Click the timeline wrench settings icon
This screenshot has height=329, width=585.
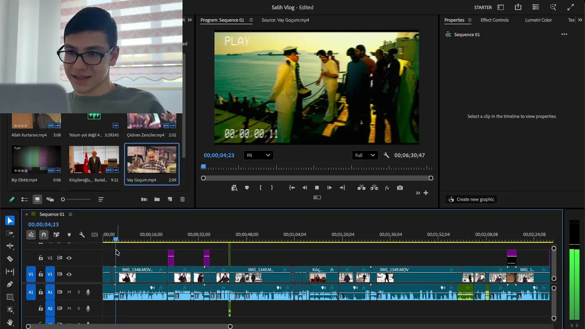tap(82, 234)
